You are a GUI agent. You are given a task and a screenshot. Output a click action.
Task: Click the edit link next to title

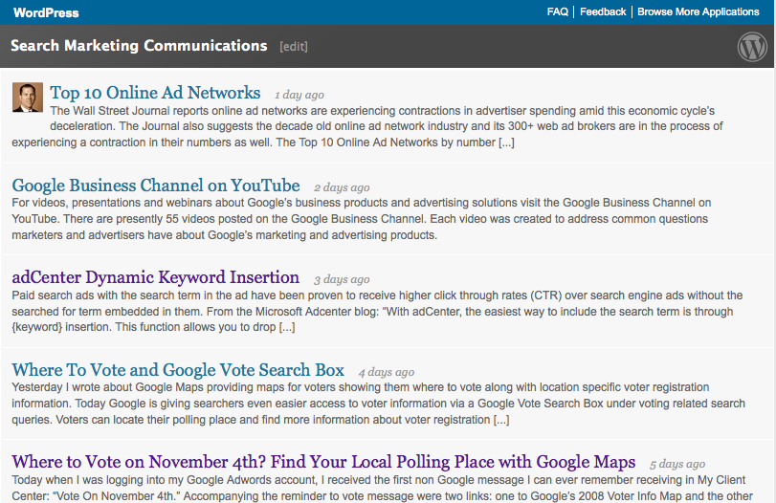[x=294, y=47]
